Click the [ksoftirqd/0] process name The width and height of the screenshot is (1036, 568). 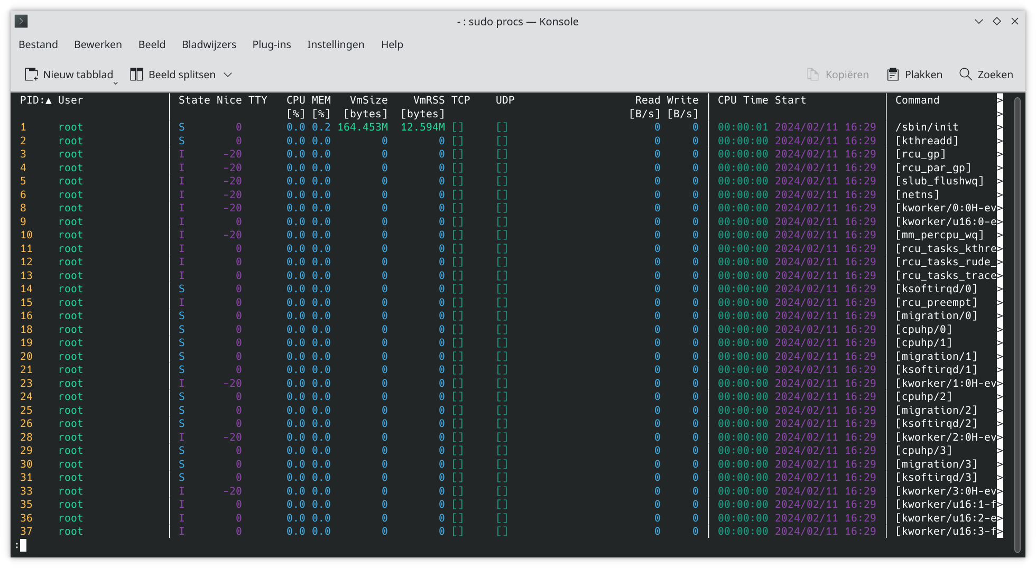936,288
